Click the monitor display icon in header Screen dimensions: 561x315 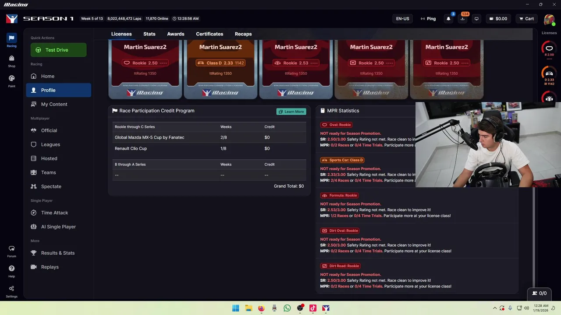click(476, 19)
